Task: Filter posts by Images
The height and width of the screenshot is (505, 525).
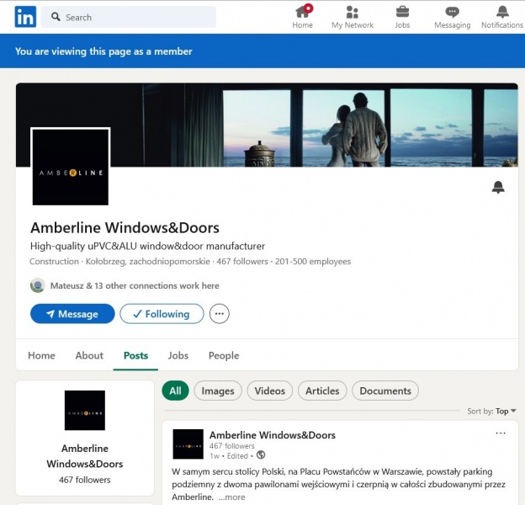Action: 218,391
